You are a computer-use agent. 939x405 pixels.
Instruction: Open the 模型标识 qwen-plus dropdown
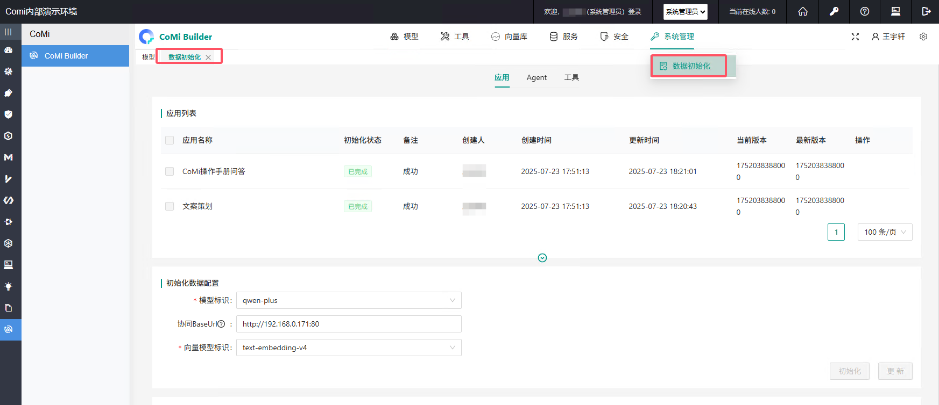click(348, 300)
